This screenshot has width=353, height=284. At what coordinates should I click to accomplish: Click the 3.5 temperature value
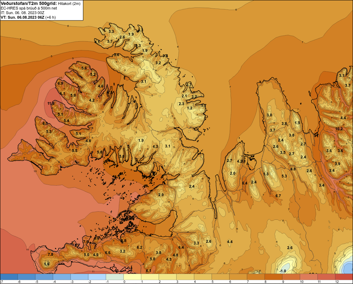click(283, 152)
